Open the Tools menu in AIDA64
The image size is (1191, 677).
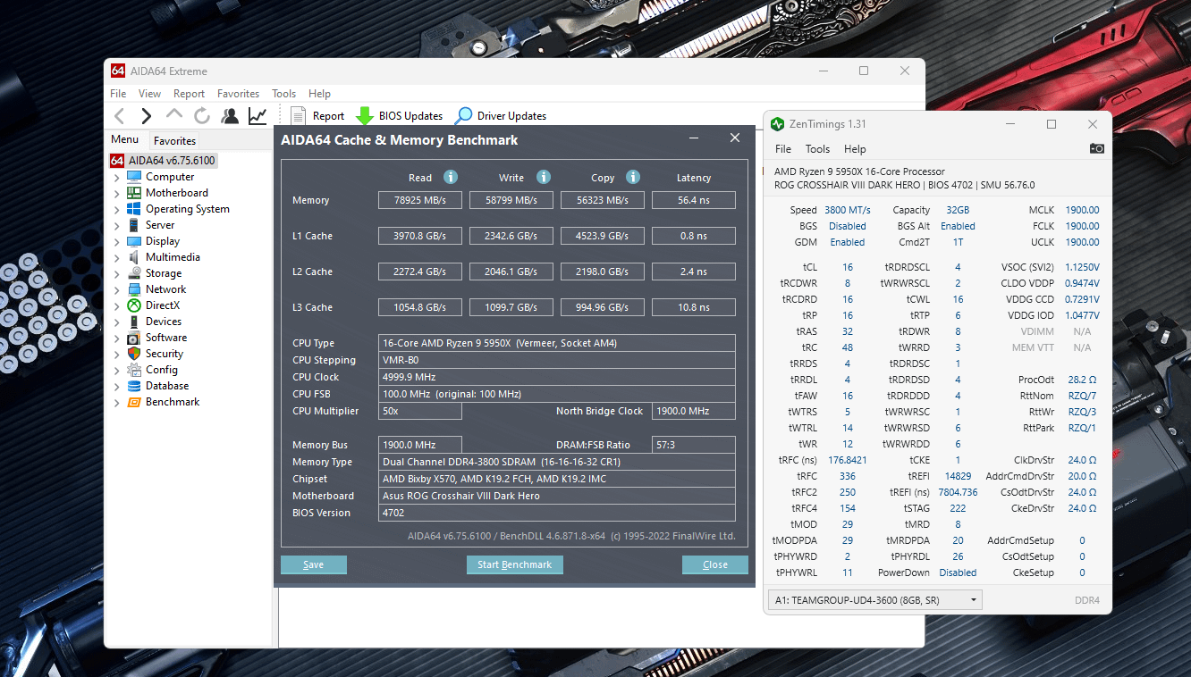coord(283,94)
